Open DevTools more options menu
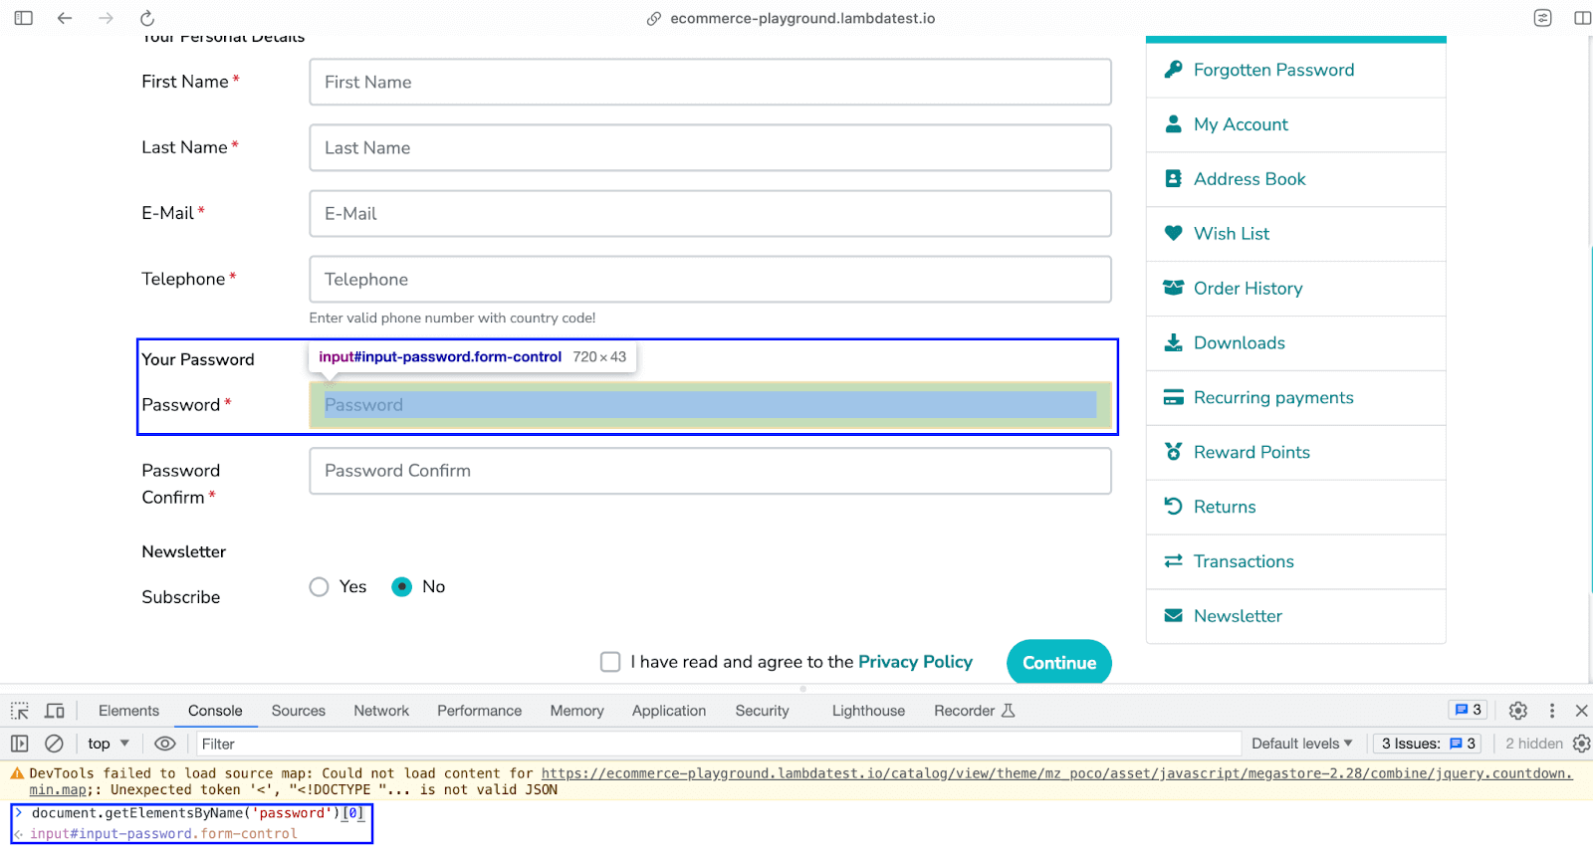Screen dimensions: 1593x855 click(1551, 711)
